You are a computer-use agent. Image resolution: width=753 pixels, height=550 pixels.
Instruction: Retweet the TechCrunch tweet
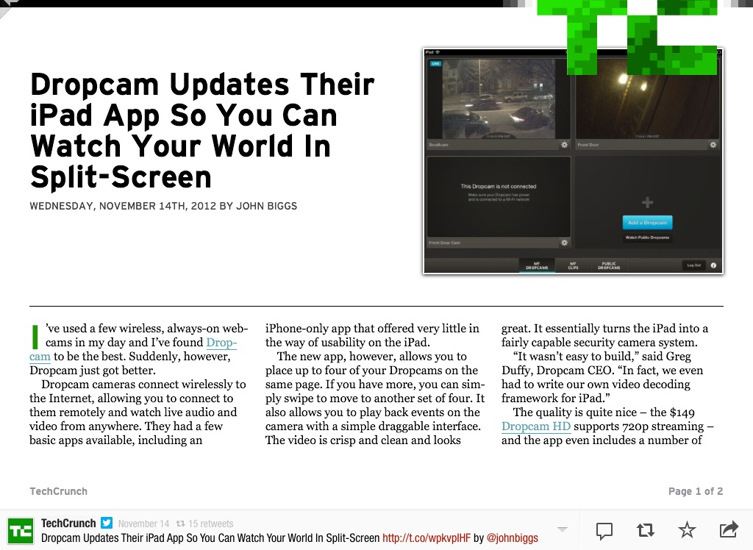pos(646,530)
